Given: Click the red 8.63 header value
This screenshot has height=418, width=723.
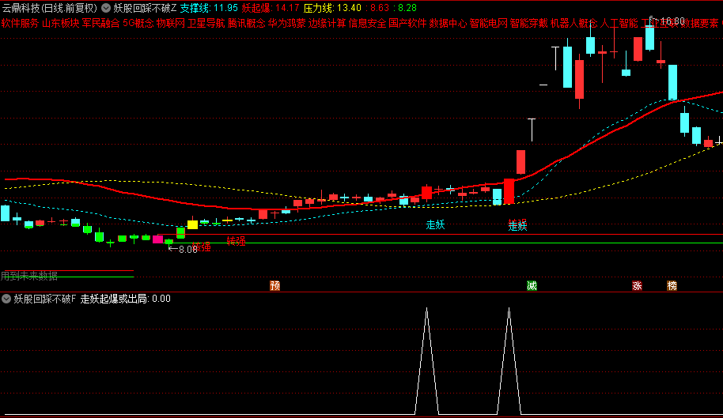Looking at the screenshot, I should [380, 8].
